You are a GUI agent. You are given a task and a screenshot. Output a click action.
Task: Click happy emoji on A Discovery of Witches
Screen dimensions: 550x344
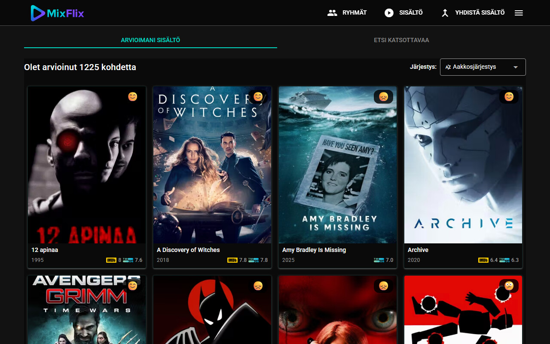(258, 97)
